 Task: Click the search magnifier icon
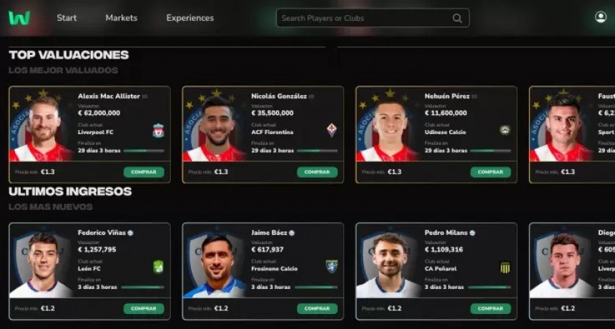coord(457,18)
